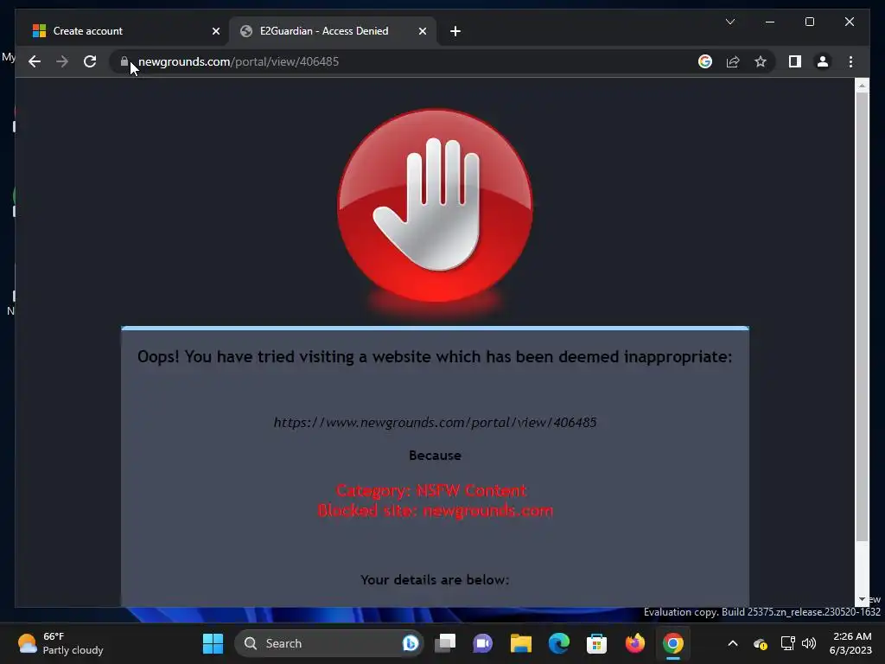This screenshot has width=885, height=664.
Task: Minimize the Chrome window
Action: pos(770,22)
